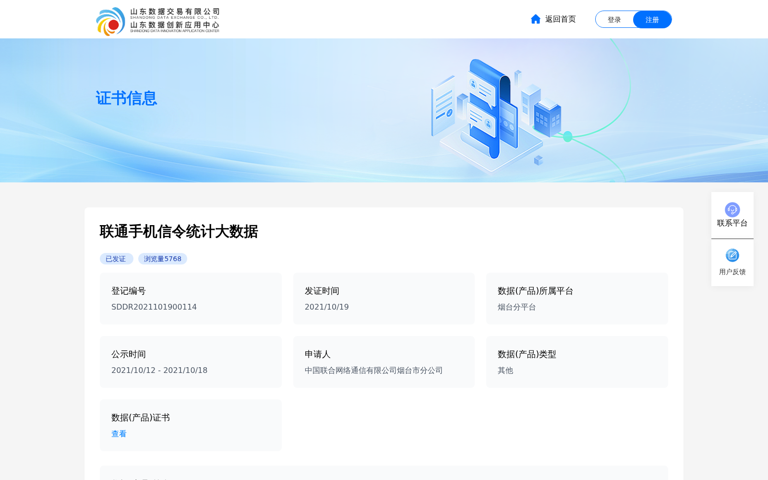This screenshot has height=480, width=768.
Task: Click the 数据(产品)类型 field label
Action: click(527, 354)
